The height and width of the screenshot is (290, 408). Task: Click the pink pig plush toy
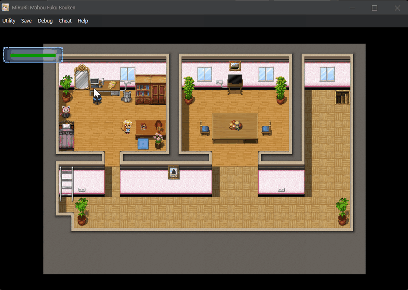click(x=65, y=111)
